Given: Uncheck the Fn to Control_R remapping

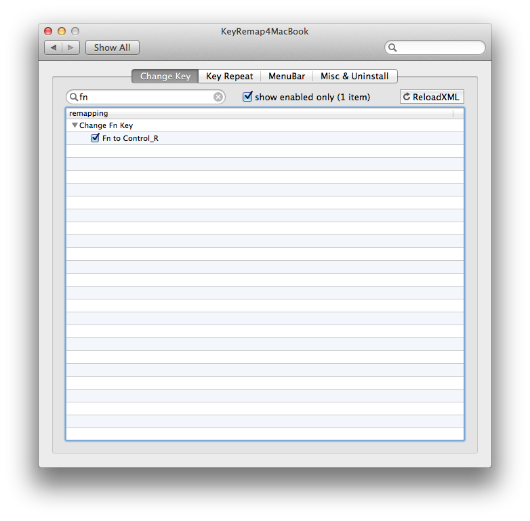Looking at the screenshot, I should click(x=96, y=138).
